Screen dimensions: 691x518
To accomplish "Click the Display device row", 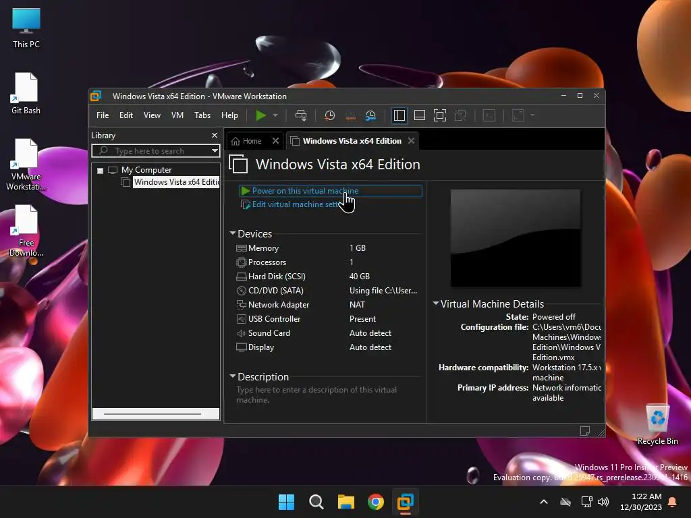I will tap(327, 347).
